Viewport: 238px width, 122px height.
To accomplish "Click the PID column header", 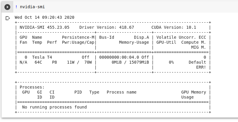I will click(78, 92).
